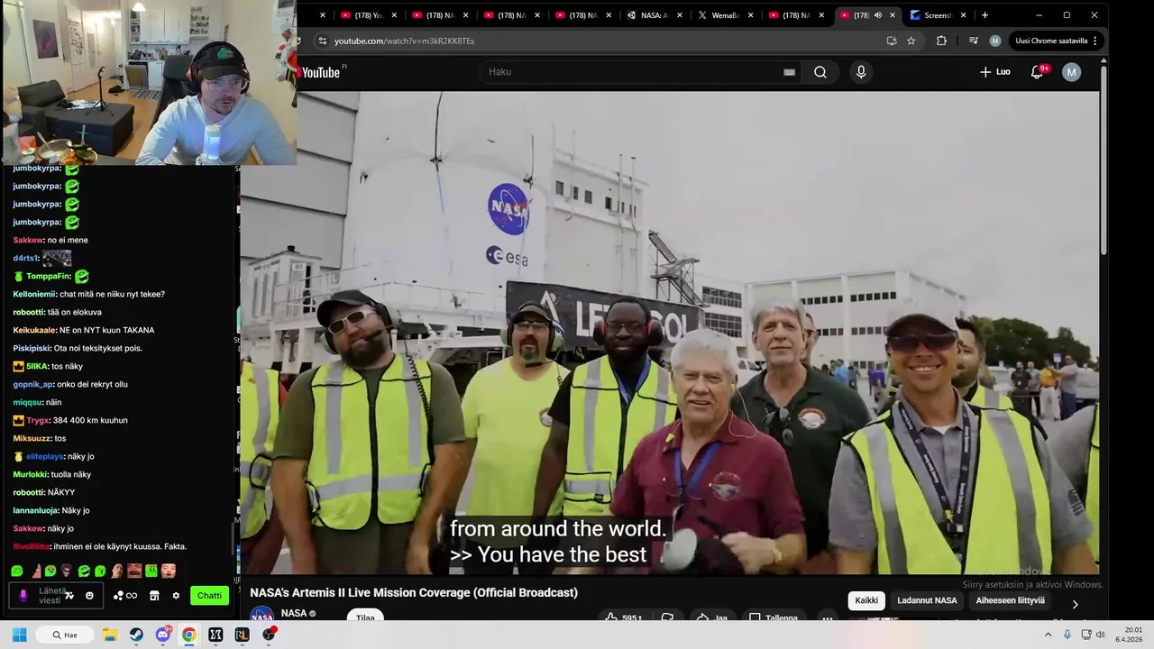Select the Ladannut NASA filter chip
The height and width of the screenshot is (649, 1154).
pyautogui.click(x=927, y=600)
